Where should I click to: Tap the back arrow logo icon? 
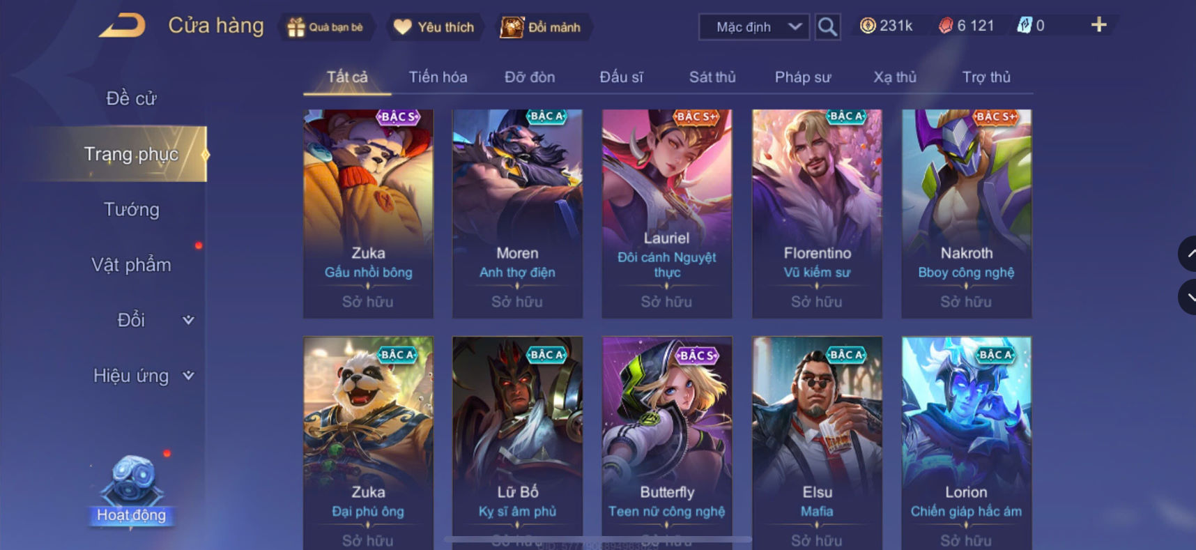122,26
